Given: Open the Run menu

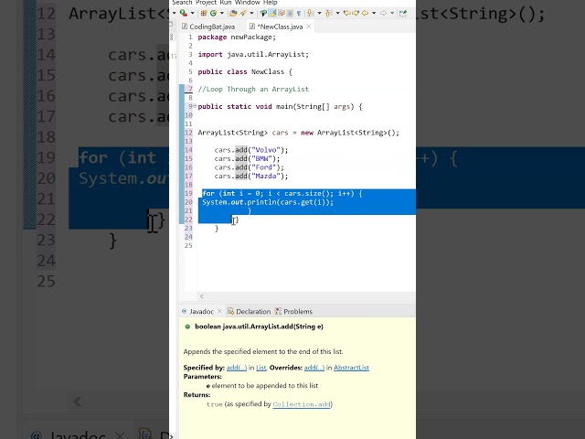Looking at the screenshot, I should pos(226,2).
